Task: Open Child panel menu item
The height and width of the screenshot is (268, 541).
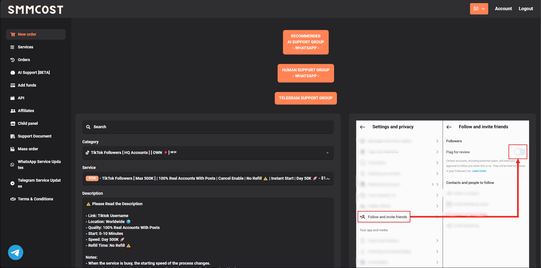Action: pyautogui.click(x=36, y=123)
